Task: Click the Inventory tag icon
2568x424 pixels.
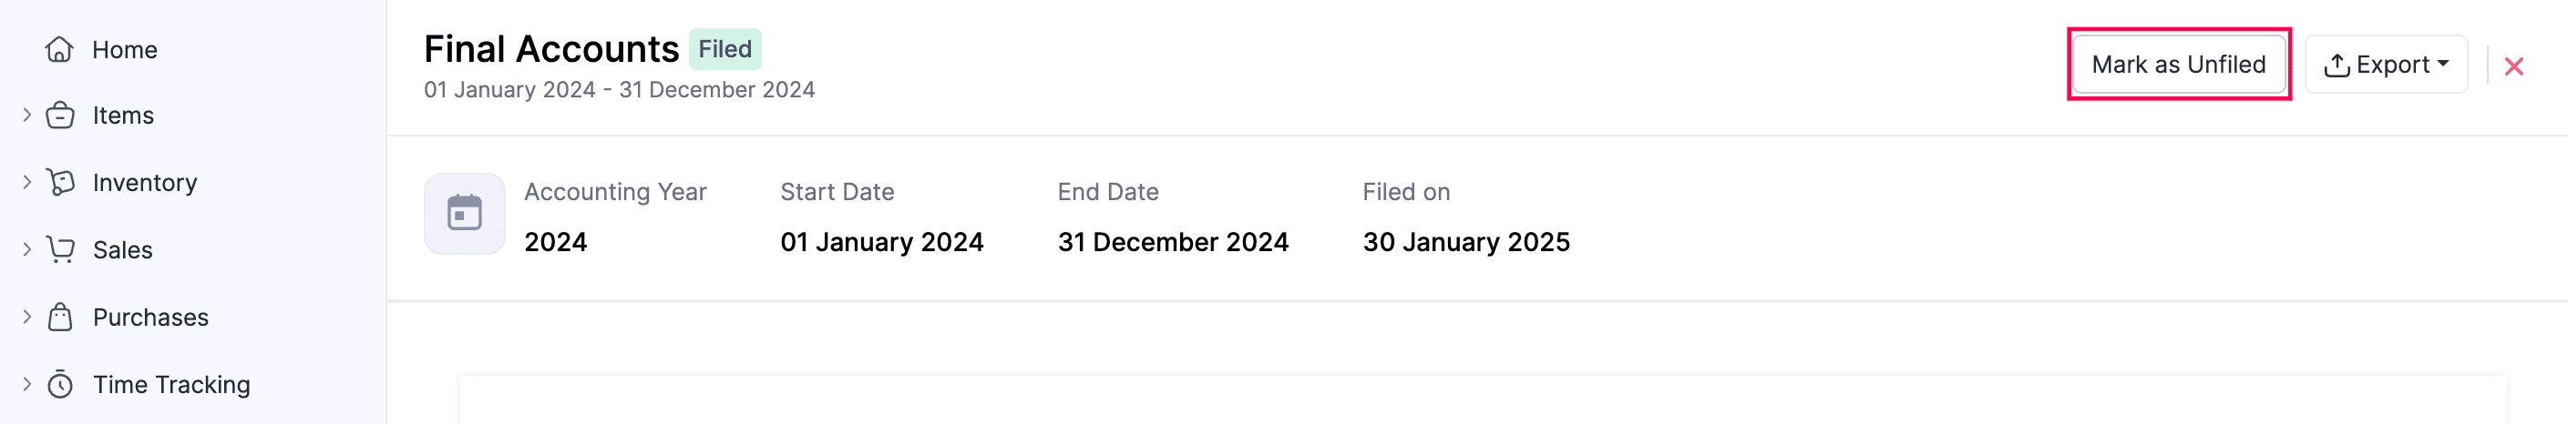Action: click(61, 182)
